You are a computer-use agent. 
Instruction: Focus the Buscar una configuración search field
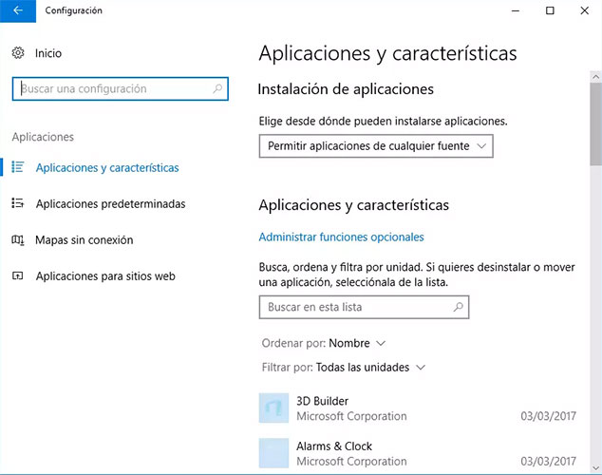121,88
